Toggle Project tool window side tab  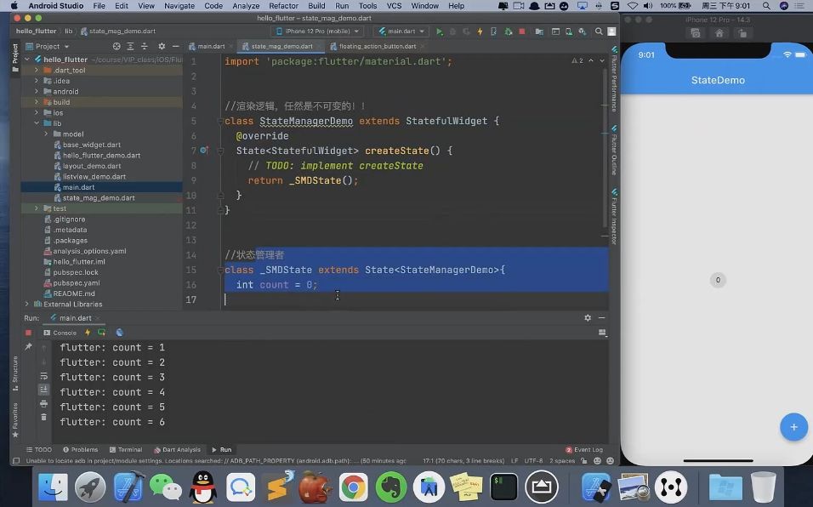click(15, 58)
